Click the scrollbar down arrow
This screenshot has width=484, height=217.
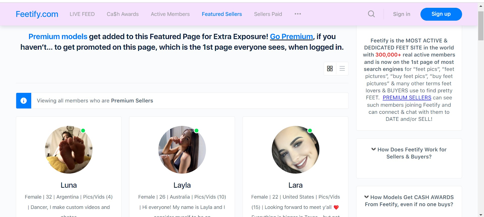(481, 215)
